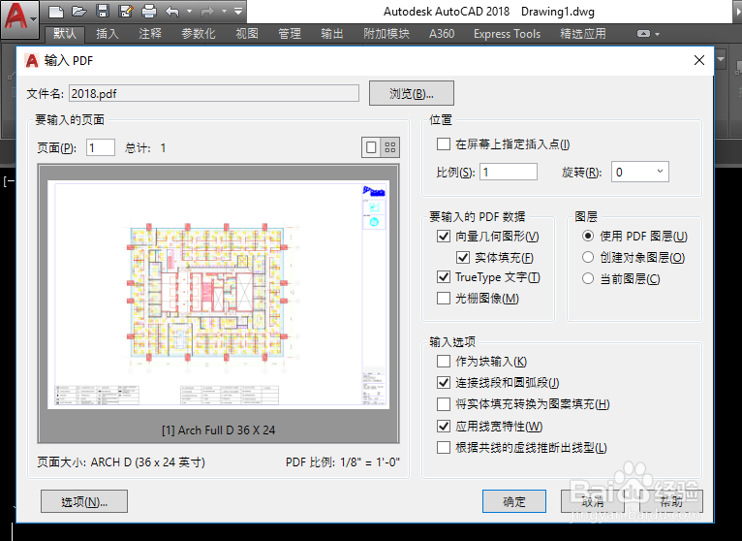Open the Express Tools ribbon tab
Image resolution: width=742 pixels, height=541 pixels.
(x=507, y=34)
